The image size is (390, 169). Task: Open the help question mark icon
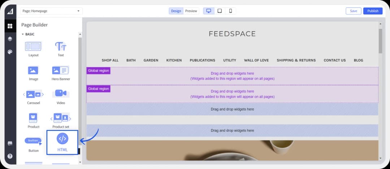coord(10,156)
